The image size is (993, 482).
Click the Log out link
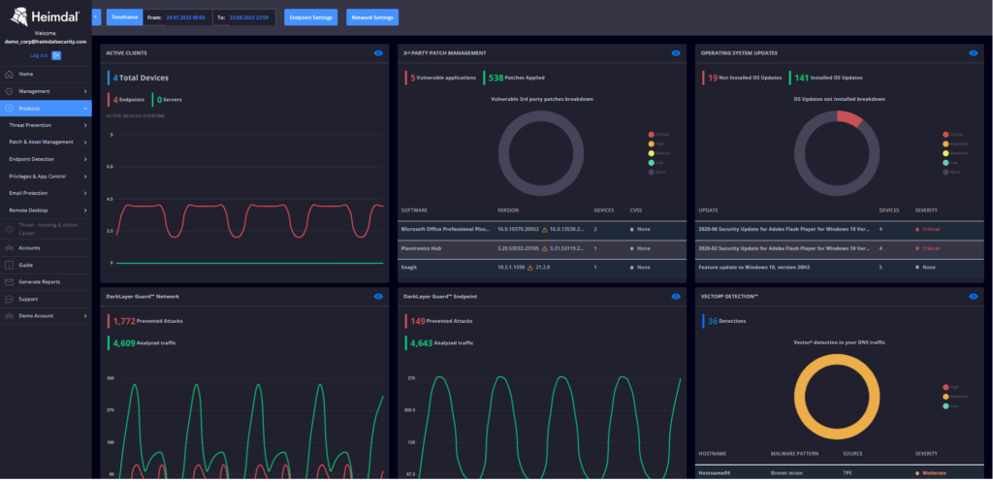point(39,55)
